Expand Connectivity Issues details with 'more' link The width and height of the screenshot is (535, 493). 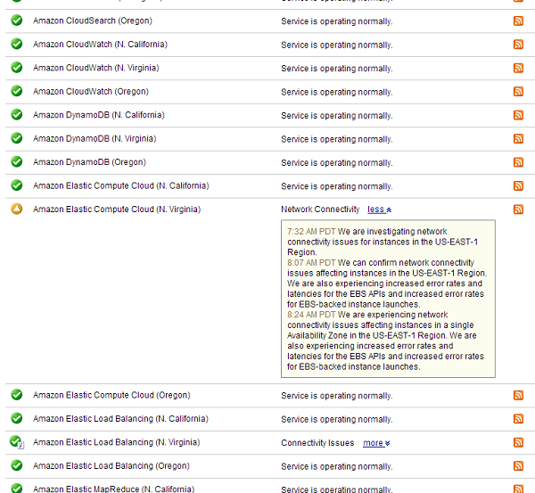(x=376, y=443)
